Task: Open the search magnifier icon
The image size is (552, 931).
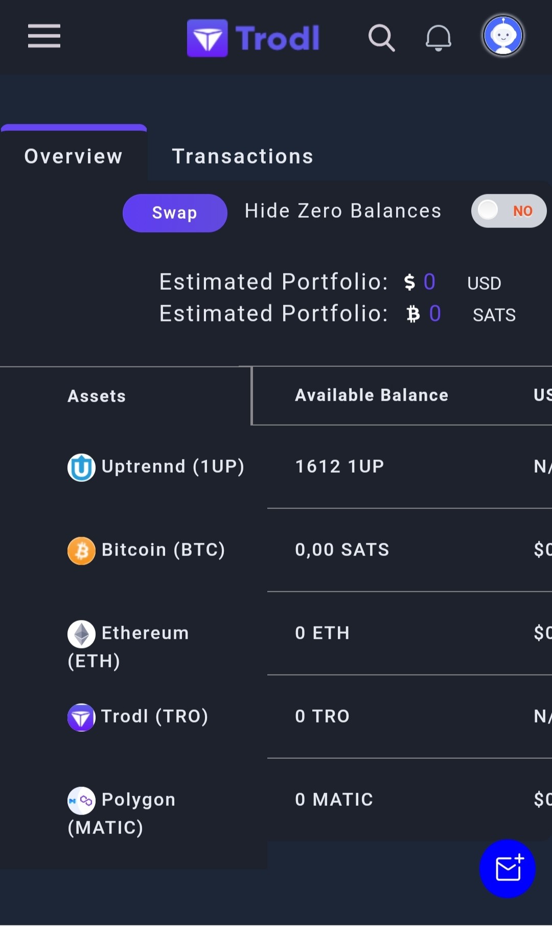Action: [x=382, y=38]
